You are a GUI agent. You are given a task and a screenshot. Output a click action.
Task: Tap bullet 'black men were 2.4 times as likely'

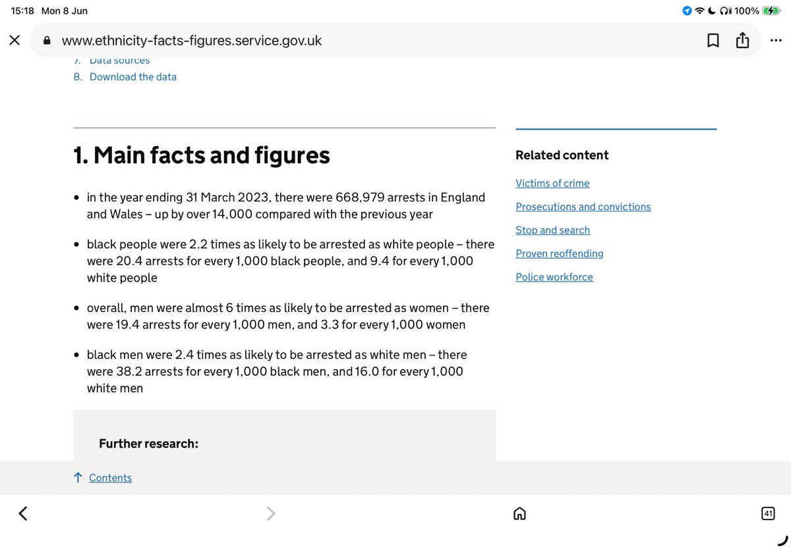pos(277,371)
